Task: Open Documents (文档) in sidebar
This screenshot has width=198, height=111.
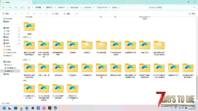Action: tap(6, 34)
